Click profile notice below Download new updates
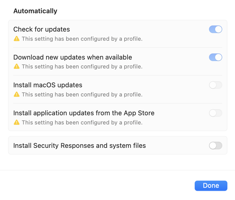 82,67
